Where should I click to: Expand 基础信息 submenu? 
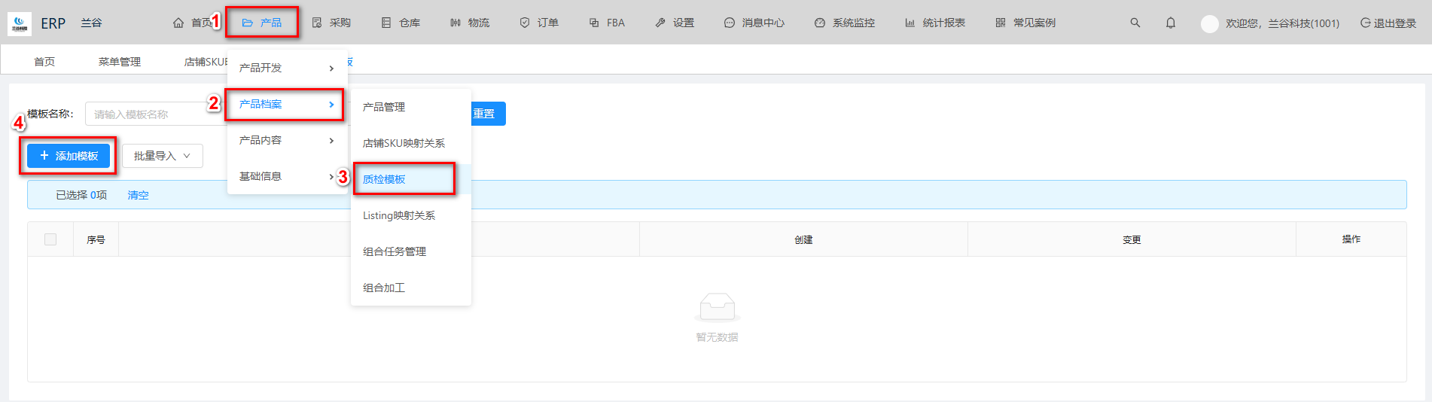(286, 176)
